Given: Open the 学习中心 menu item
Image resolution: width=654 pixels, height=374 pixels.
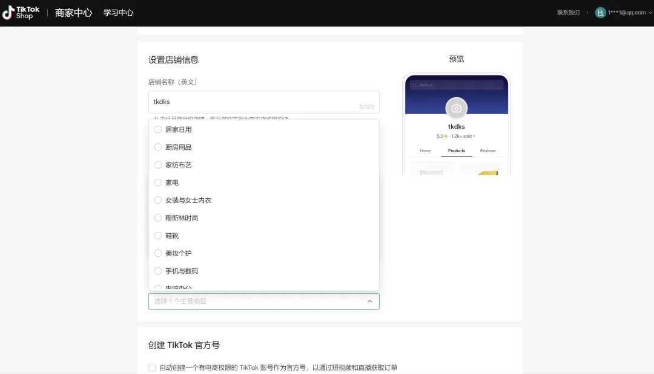Looking at the screenshot, I should tap(117, 12).
